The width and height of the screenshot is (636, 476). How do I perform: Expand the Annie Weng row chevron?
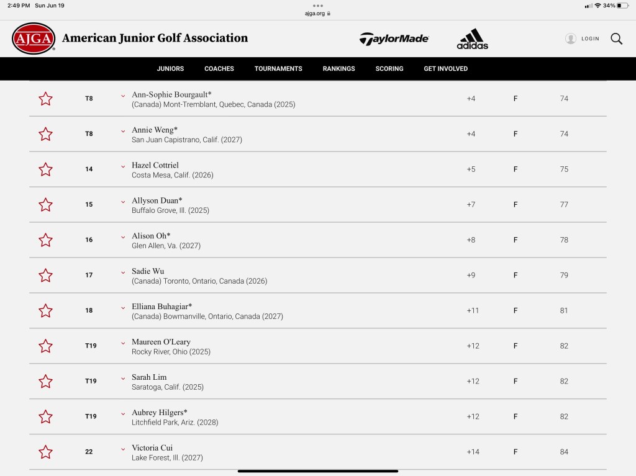(x=123, y=130)
